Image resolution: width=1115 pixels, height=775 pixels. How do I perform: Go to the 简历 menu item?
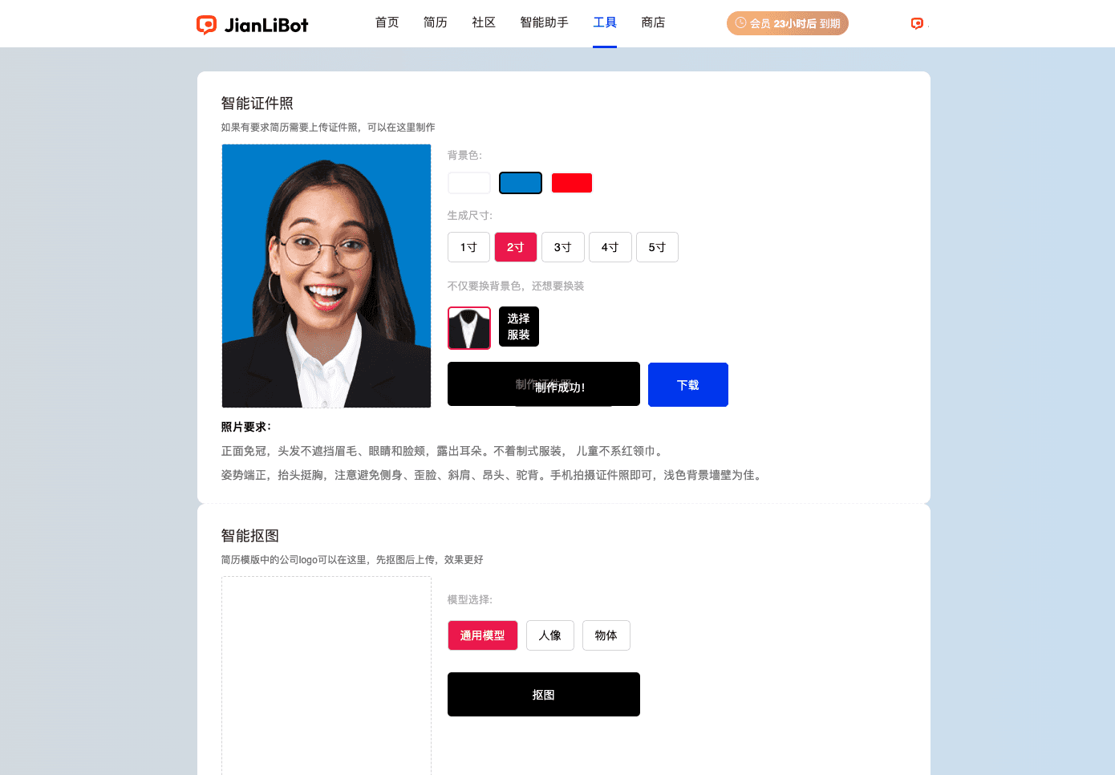436,22
